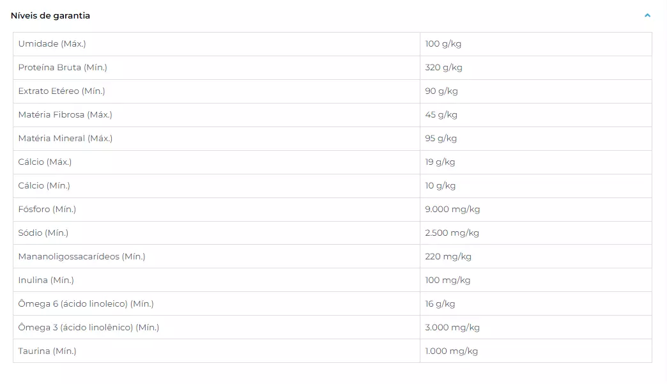
Task: Select the Extrato Etéreo (Mín.) cell
Action: point(217,91)
